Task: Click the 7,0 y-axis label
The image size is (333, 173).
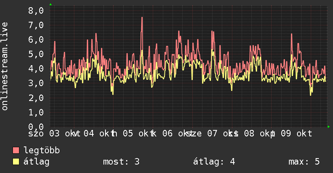Action: coord(36,25)
